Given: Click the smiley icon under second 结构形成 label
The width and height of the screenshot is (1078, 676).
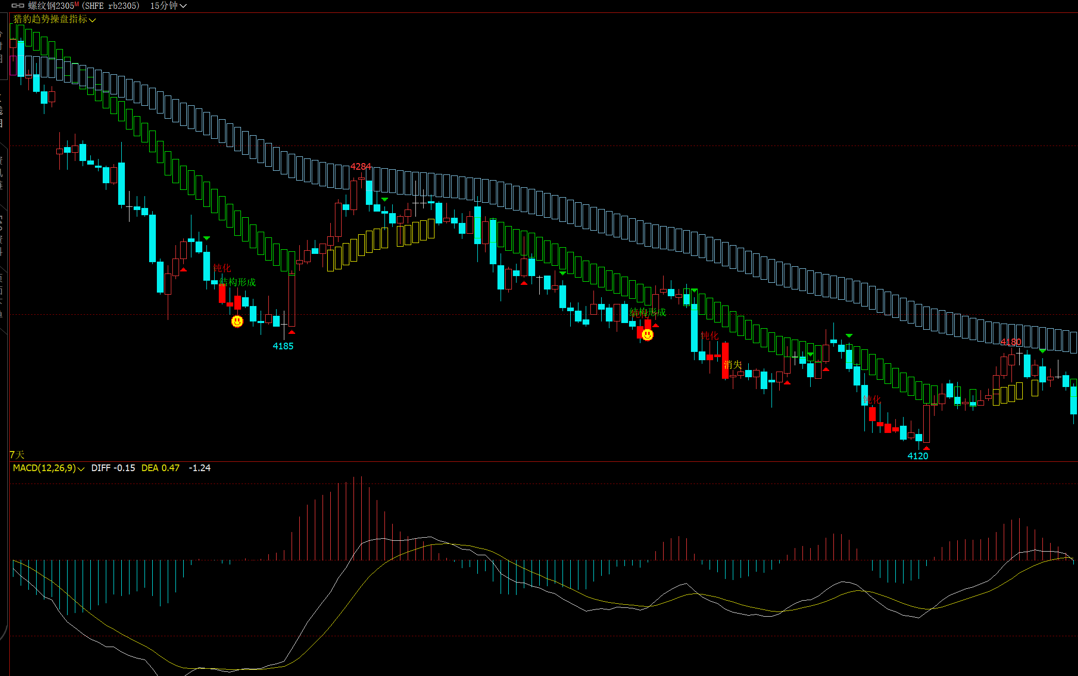Looking at the screenshot, I should (648, 335).
